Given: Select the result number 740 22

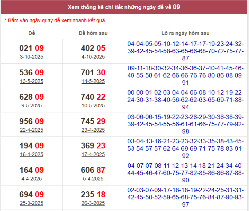Looking at the screenshot, I should point(93,97).
